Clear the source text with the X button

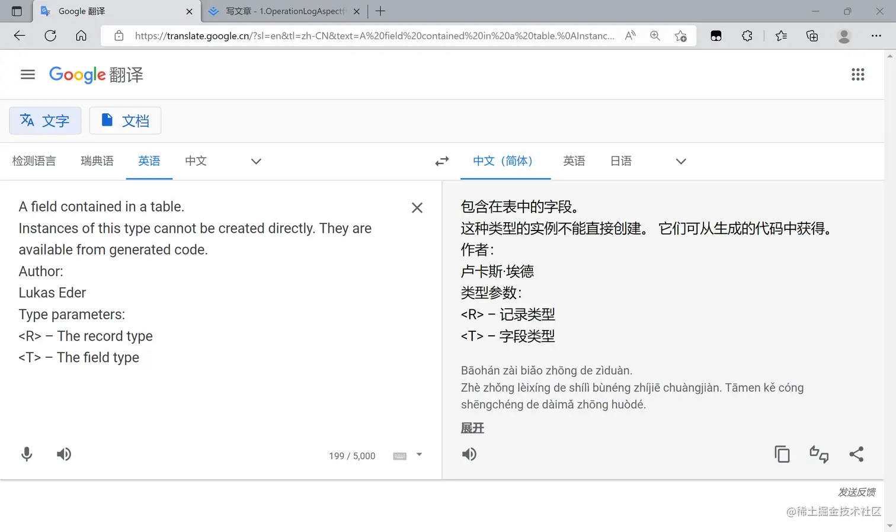point(417,208)
